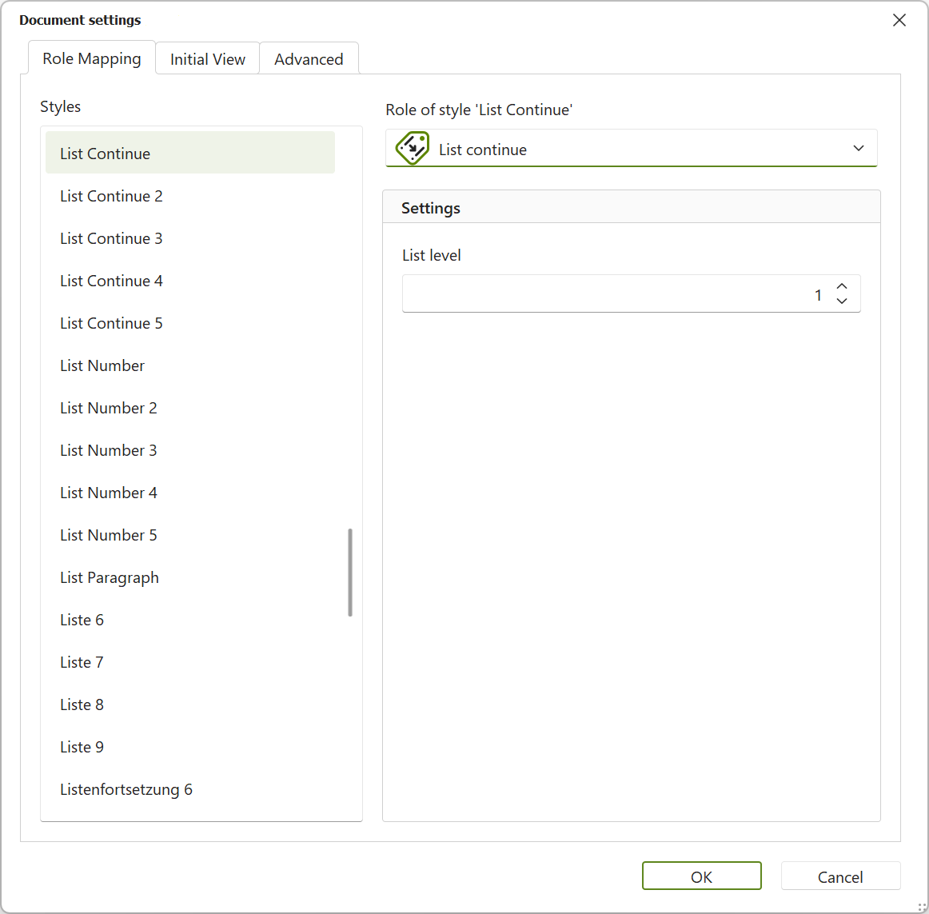Select the Liste 7 style
Viewport: 929px width, 914px height.
tap(190, 662)
